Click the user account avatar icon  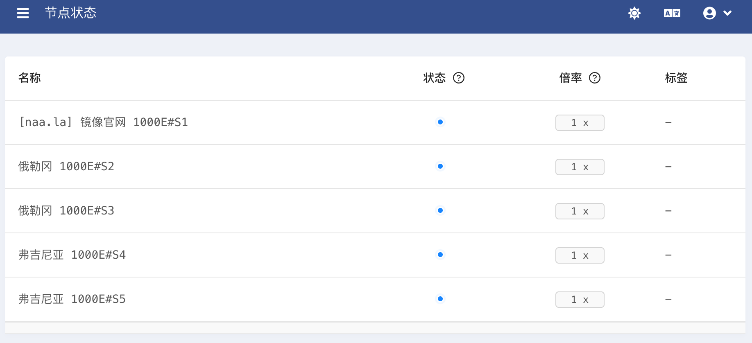[709, 13]
